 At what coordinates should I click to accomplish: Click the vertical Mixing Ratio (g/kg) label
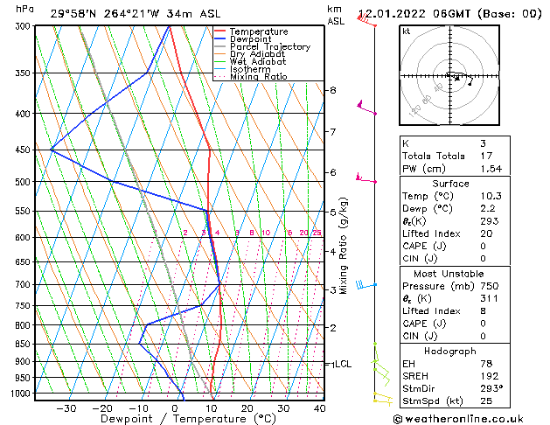(x=343, y=246)
